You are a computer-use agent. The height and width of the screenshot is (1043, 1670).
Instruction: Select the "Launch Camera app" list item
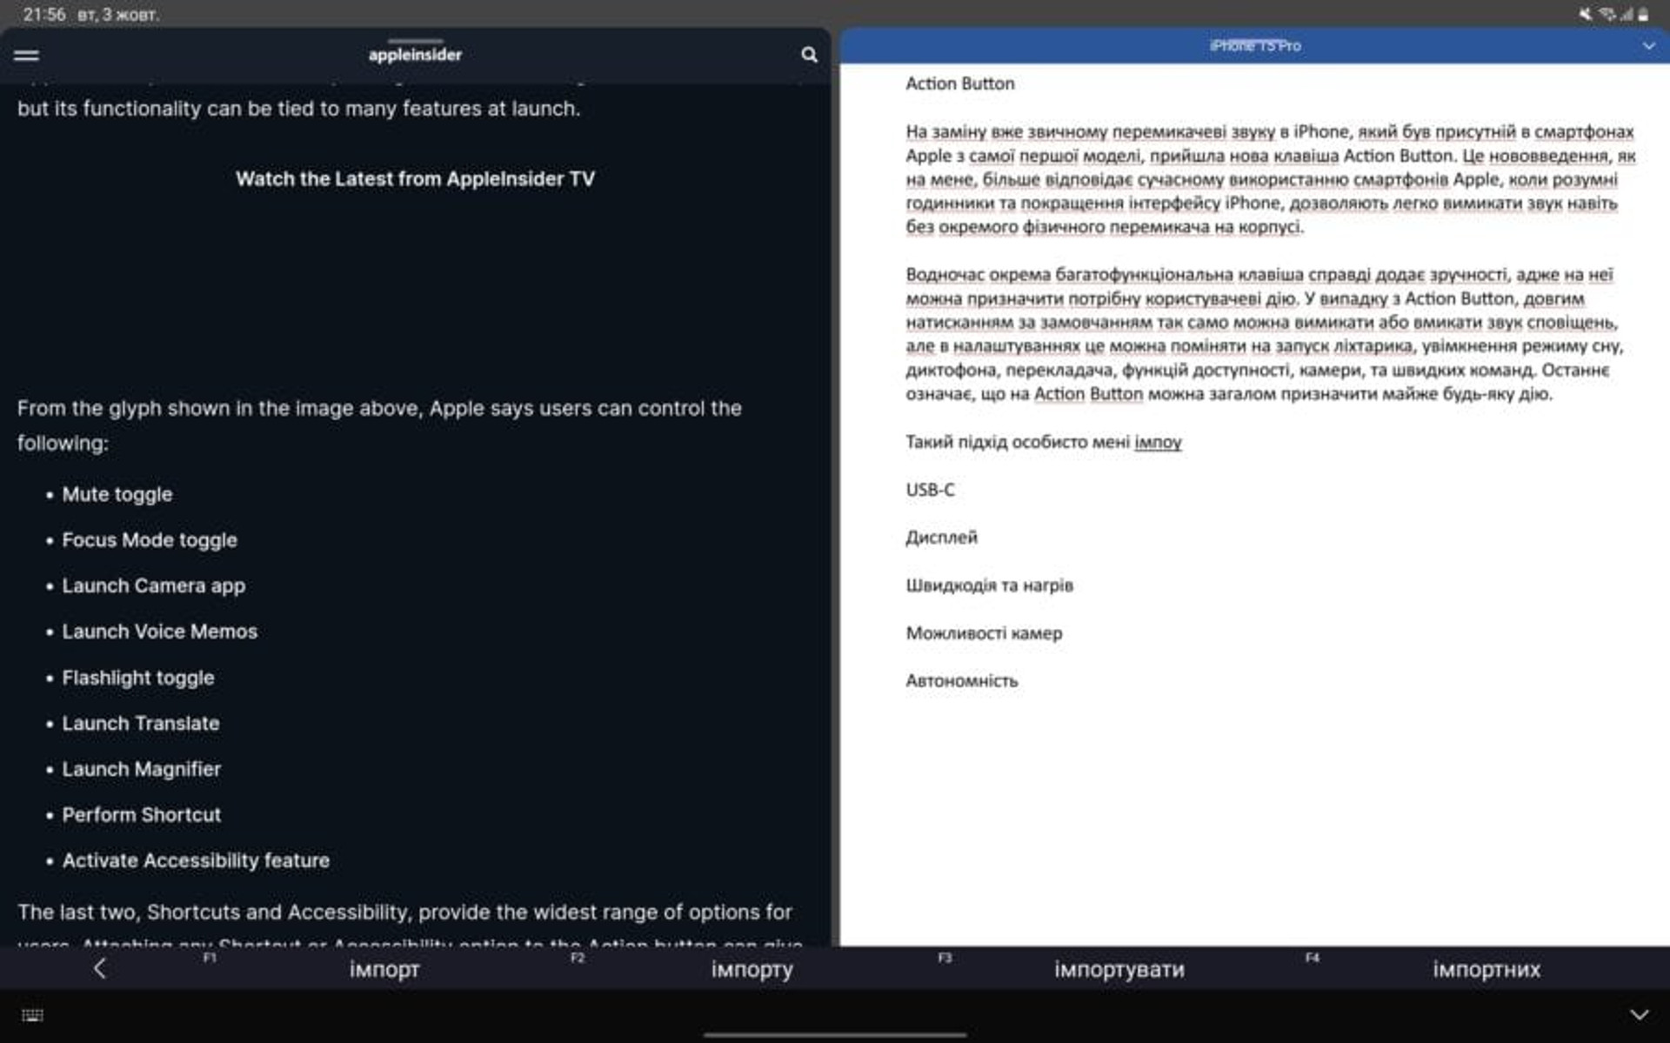pyautogui.click(x=154, y=586)
